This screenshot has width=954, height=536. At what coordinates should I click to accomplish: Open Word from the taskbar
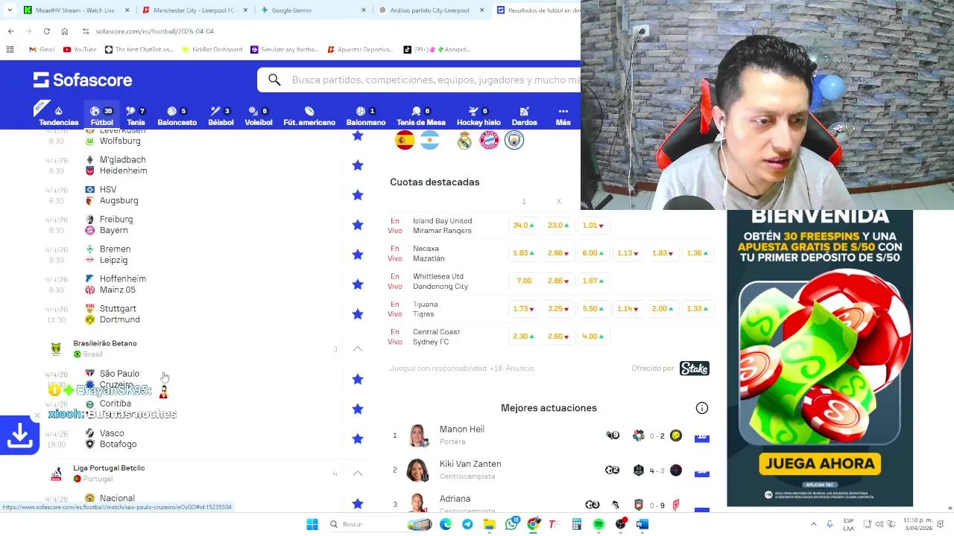(x=642, y=524)
